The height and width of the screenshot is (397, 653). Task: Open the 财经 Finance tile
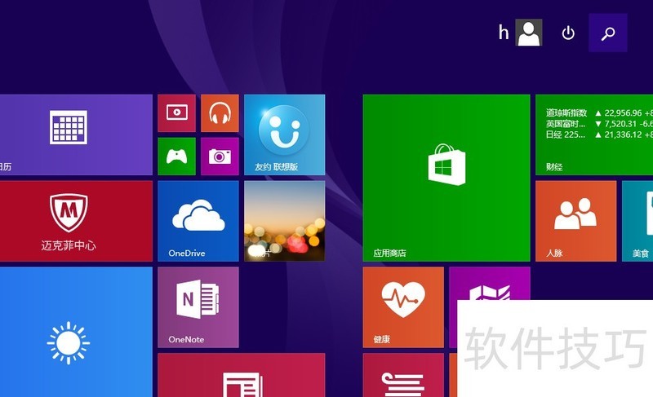coord(594,135)
